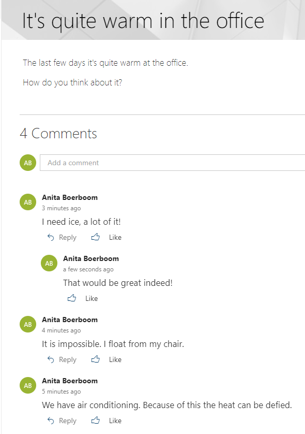Image resolution: width=305 pixels, height=434 pixels.
Task: Click the AB avatar beside the comment box
Action: [28, 163]
